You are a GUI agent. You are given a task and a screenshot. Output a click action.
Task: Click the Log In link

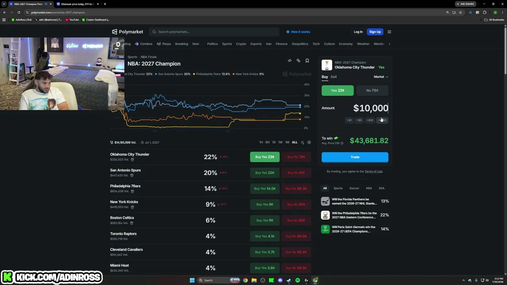click(358, 32)
